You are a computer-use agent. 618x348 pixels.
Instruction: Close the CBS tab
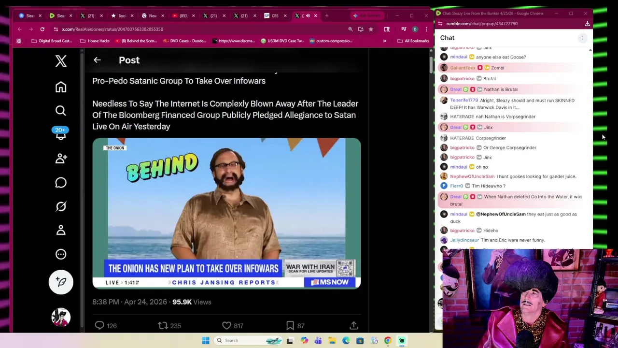pyautogui.click(x=285, y=15)
